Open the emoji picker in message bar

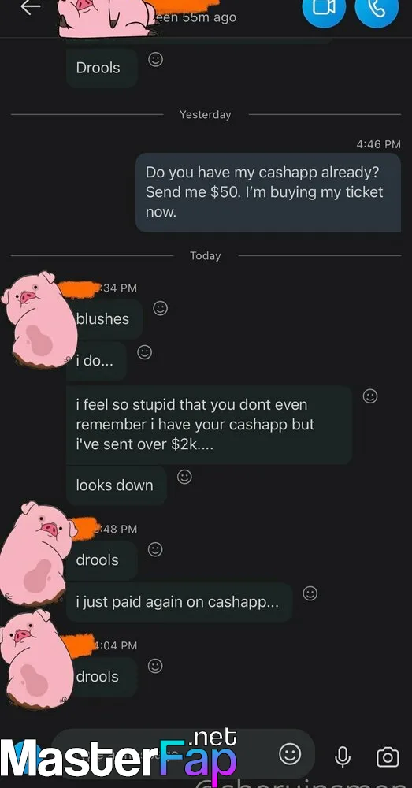[x=290, y=754]
